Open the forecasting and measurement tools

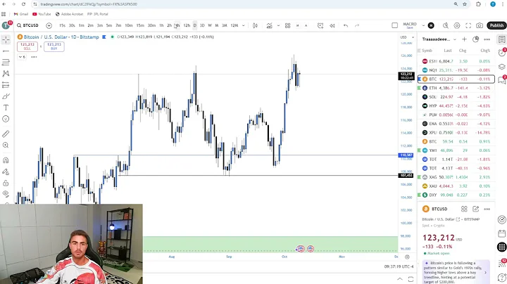(x=6, y=85)
